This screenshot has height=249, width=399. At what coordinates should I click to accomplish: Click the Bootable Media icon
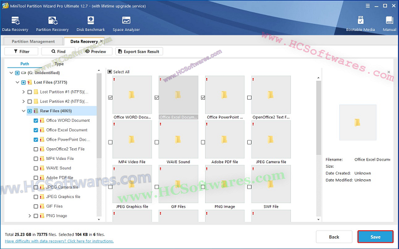coord(360,23)
